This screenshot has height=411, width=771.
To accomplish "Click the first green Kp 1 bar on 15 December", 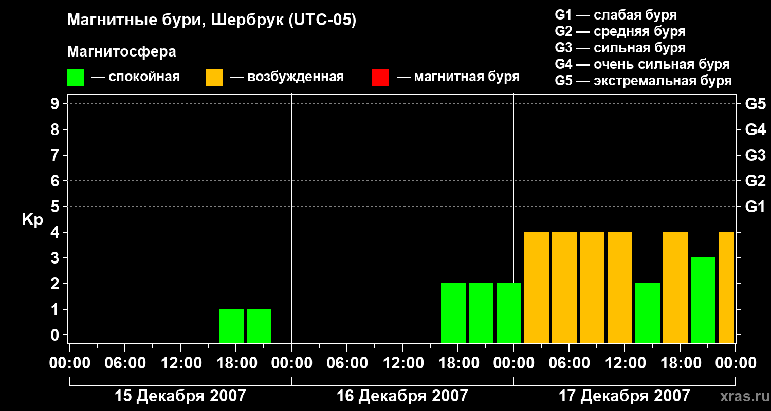I will coord(231,326).
